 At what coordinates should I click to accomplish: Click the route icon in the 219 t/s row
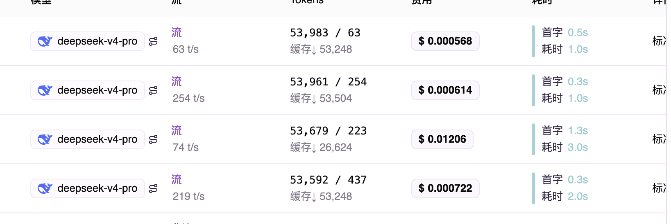(153, 188)
